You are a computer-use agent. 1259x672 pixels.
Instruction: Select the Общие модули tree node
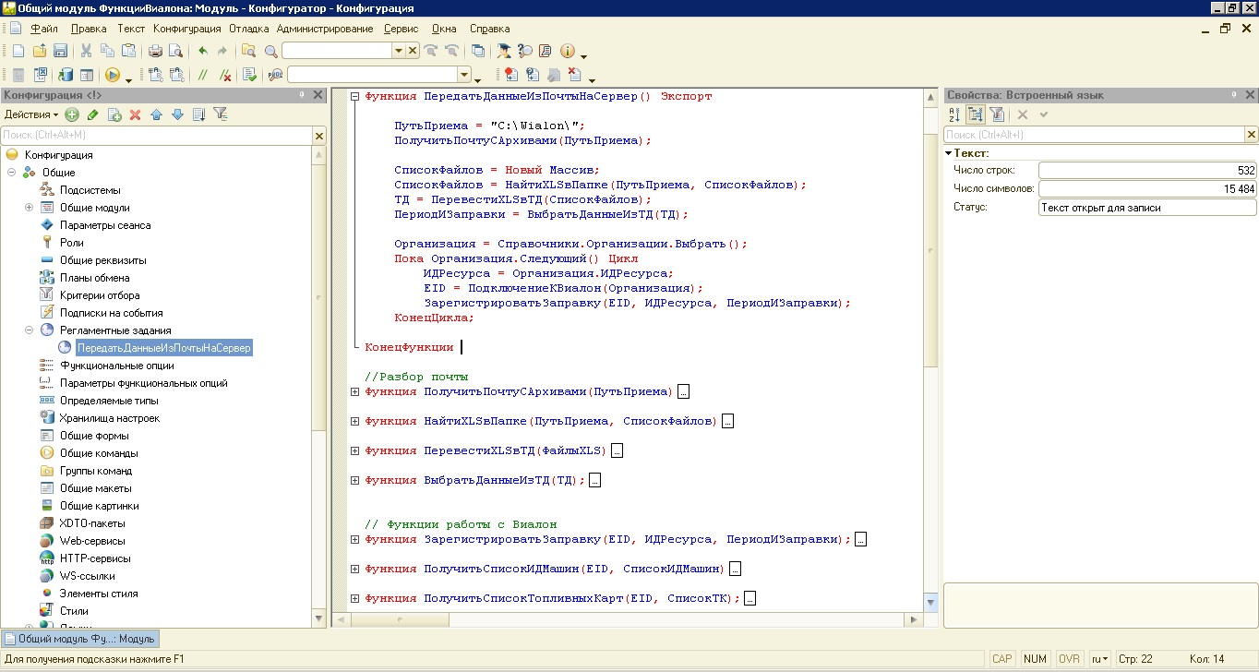(x=94, y=208)
